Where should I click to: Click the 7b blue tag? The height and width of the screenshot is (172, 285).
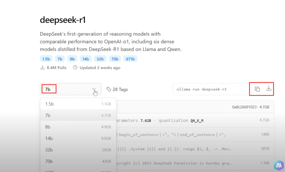(x=60, y=59)
